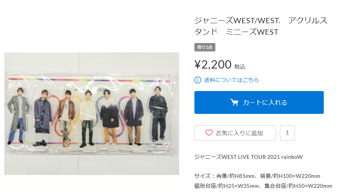Click the 個別台座 base dimensions line
The width and height of the screenshot is (339, 195).
263,186
